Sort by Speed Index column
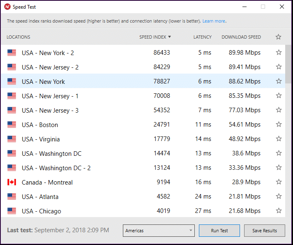Screen dimensions: 293x245 [x=155, y=37]
